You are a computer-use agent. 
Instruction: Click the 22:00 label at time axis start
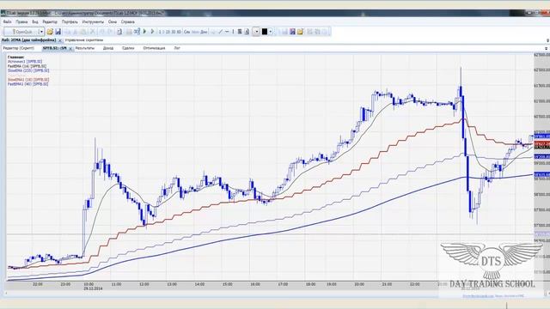[x=38, y=284]
